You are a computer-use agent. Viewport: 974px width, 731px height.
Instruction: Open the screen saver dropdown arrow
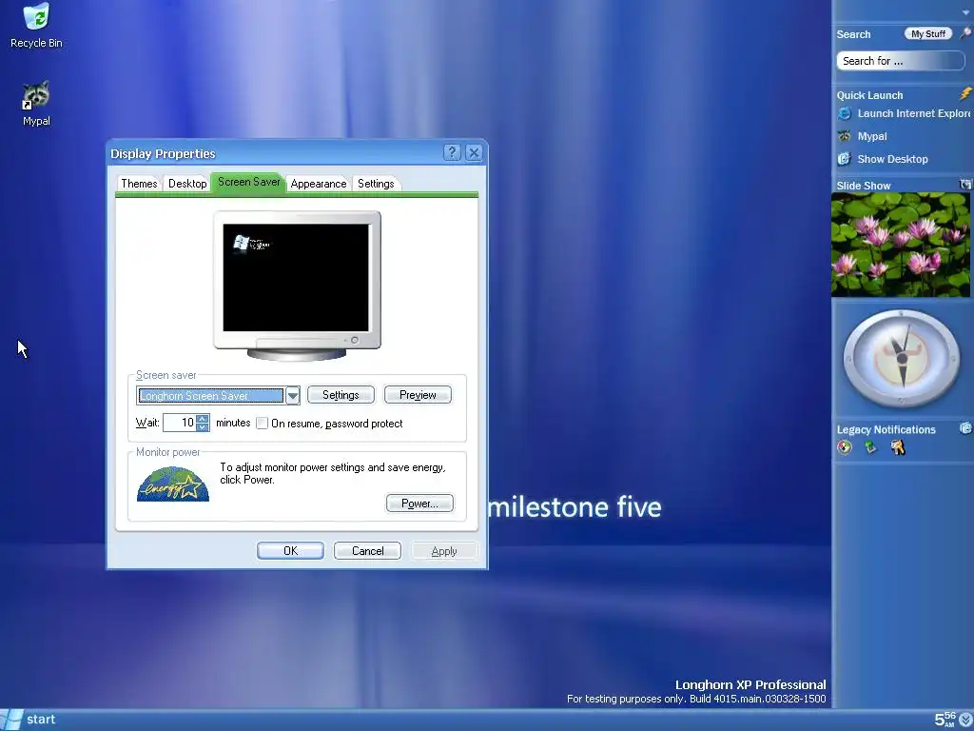[293, 395]
